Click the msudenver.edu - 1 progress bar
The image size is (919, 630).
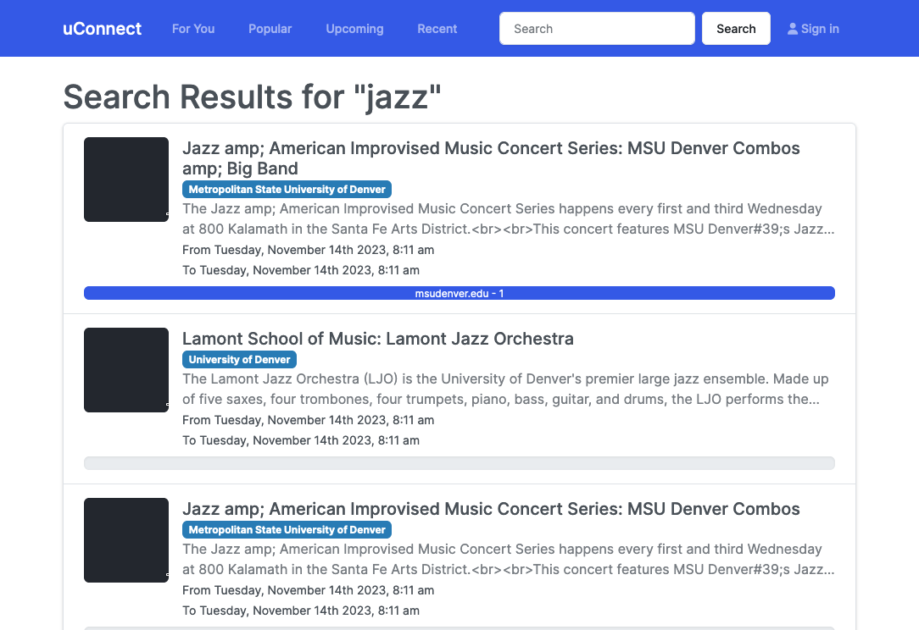coord(459,292)
